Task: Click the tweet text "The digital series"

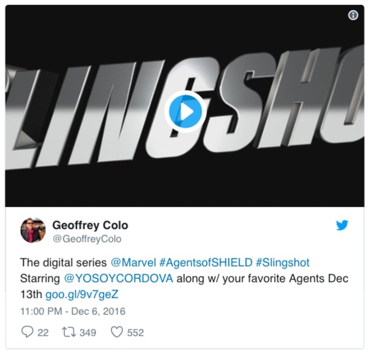Action: click(63, 262)
